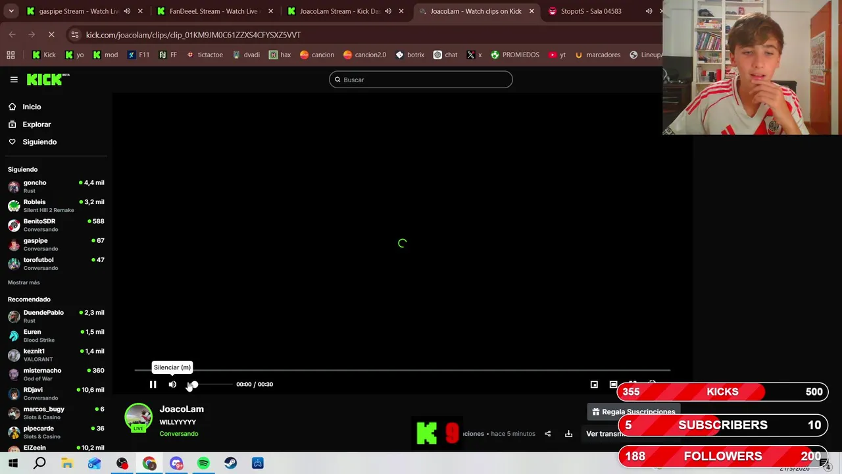Open BenitoSDR channel in sidebar

click(x=56, y=225)
